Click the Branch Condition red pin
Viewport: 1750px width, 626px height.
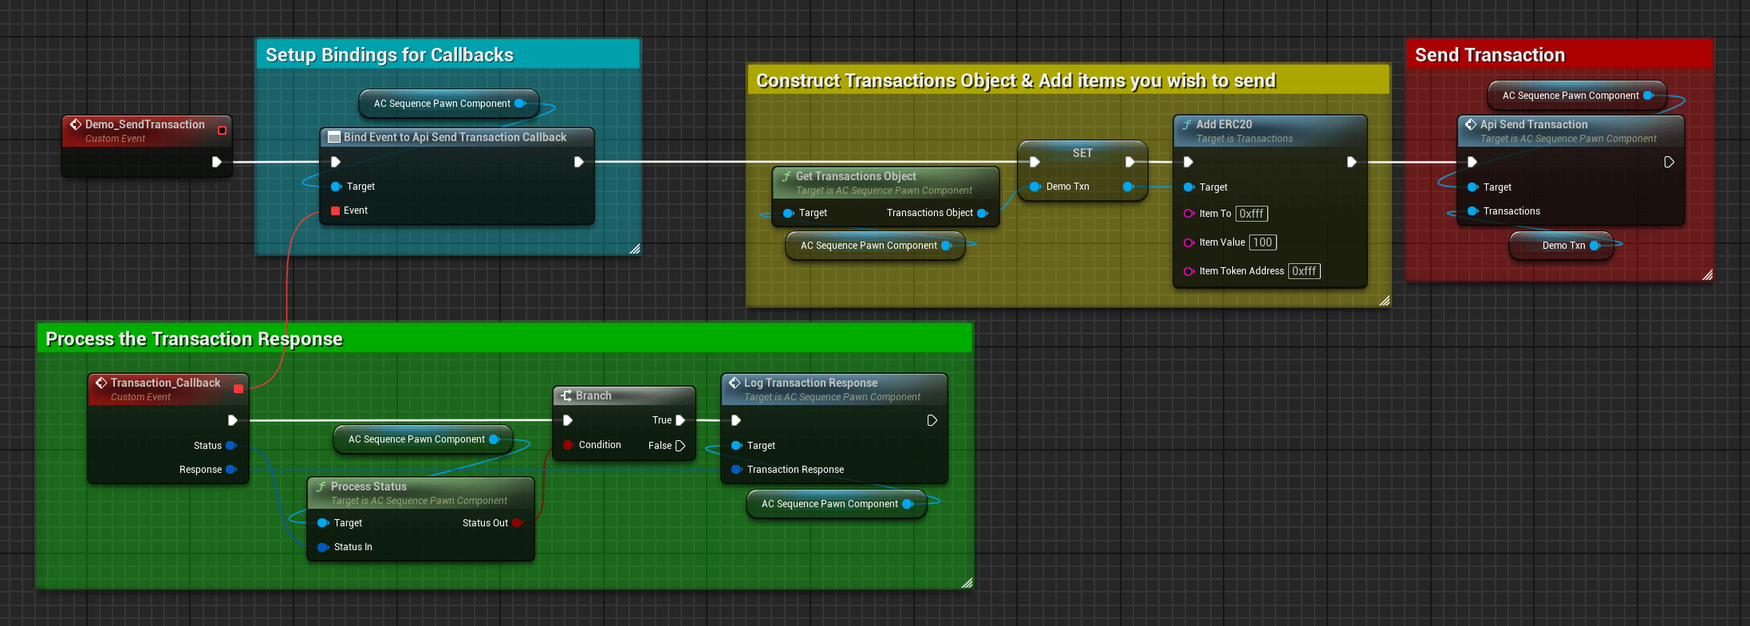568,445
